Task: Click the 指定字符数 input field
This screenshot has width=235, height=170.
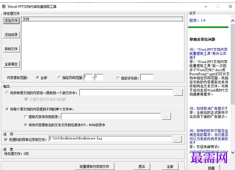Action: (x=147, y=77)
